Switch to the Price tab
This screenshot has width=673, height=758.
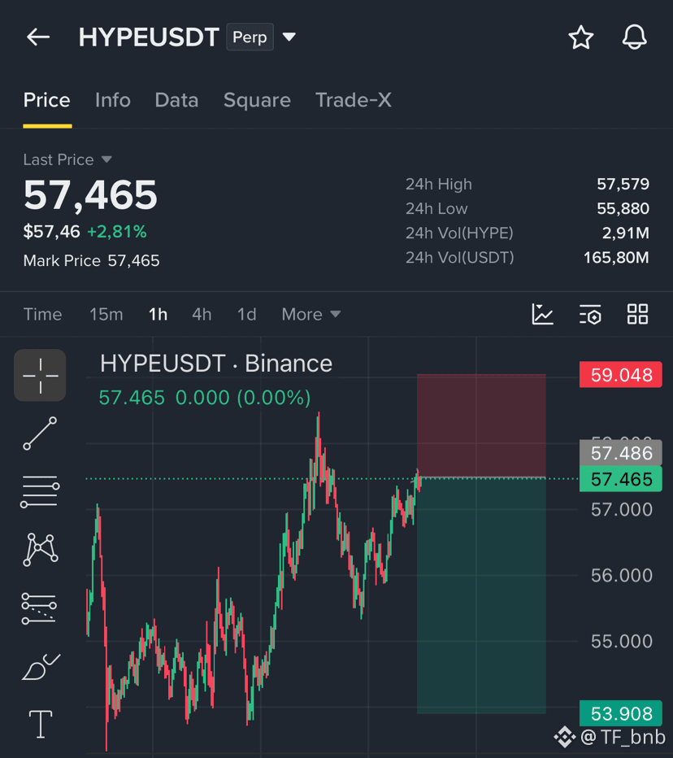(x=47, y=100)
